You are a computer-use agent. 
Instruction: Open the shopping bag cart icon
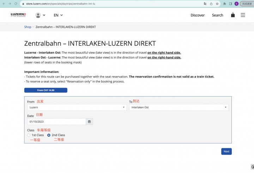point(233,15)
